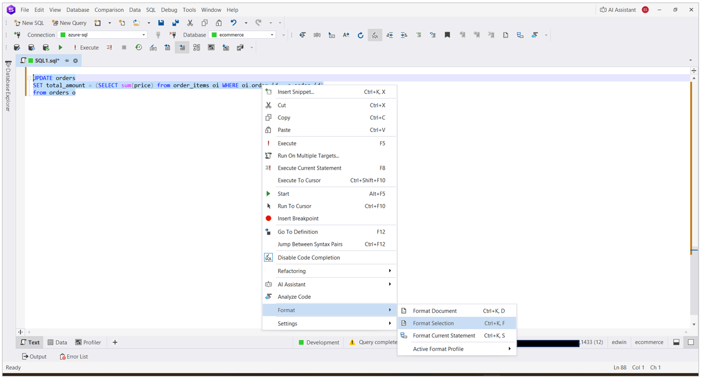Open the Database combo box ecommerce
The image size is (701, 378).
coord(243,35)
